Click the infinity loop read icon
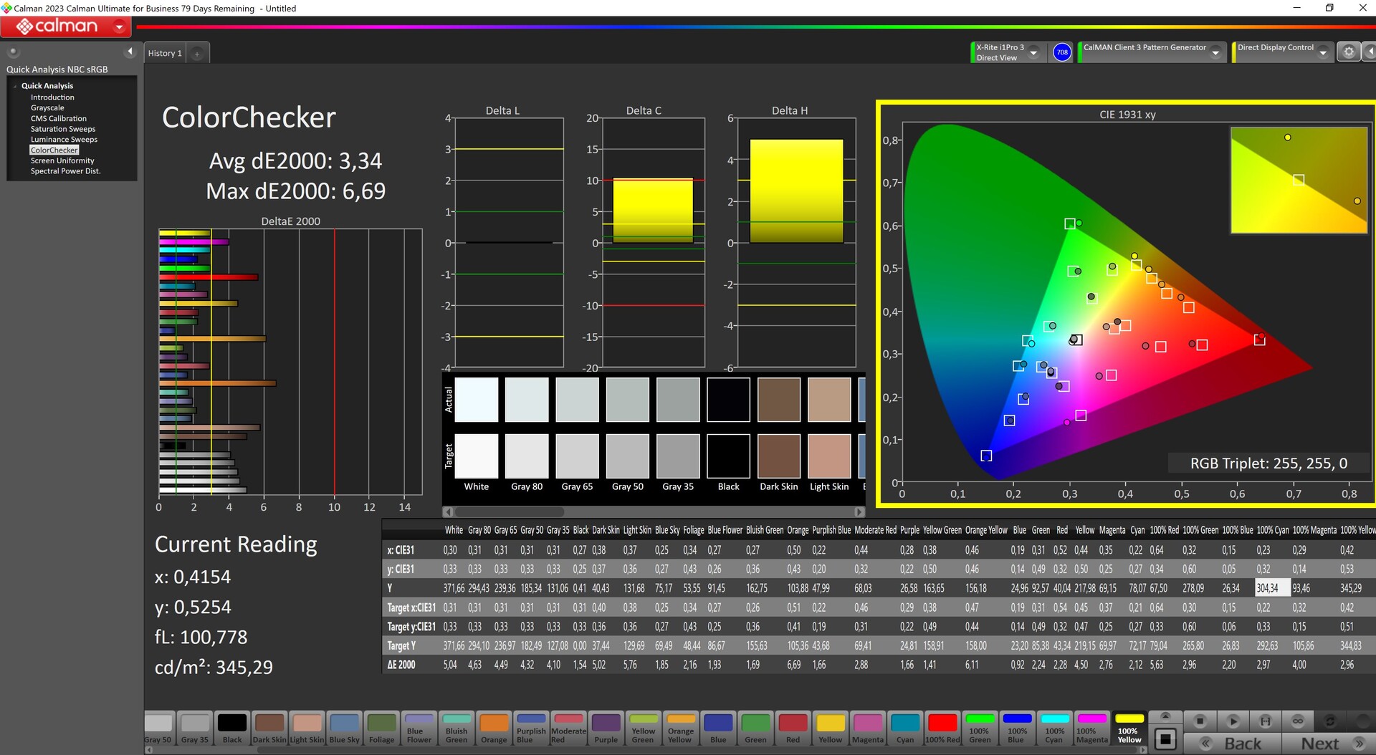Viewport: 1376px width, 755px height. pyautogui.click(x=1298, y=721)
